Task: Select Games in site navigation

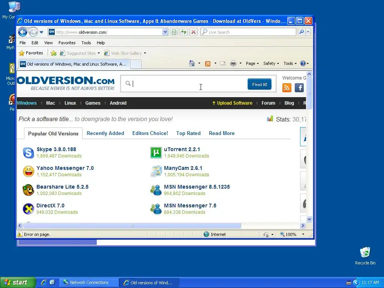Action: point(93,103)
